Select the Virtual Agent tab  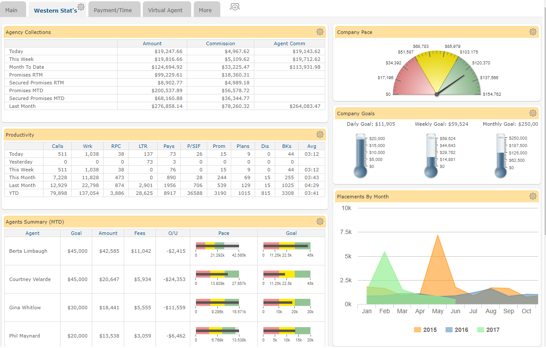click(x=165, y=10)
